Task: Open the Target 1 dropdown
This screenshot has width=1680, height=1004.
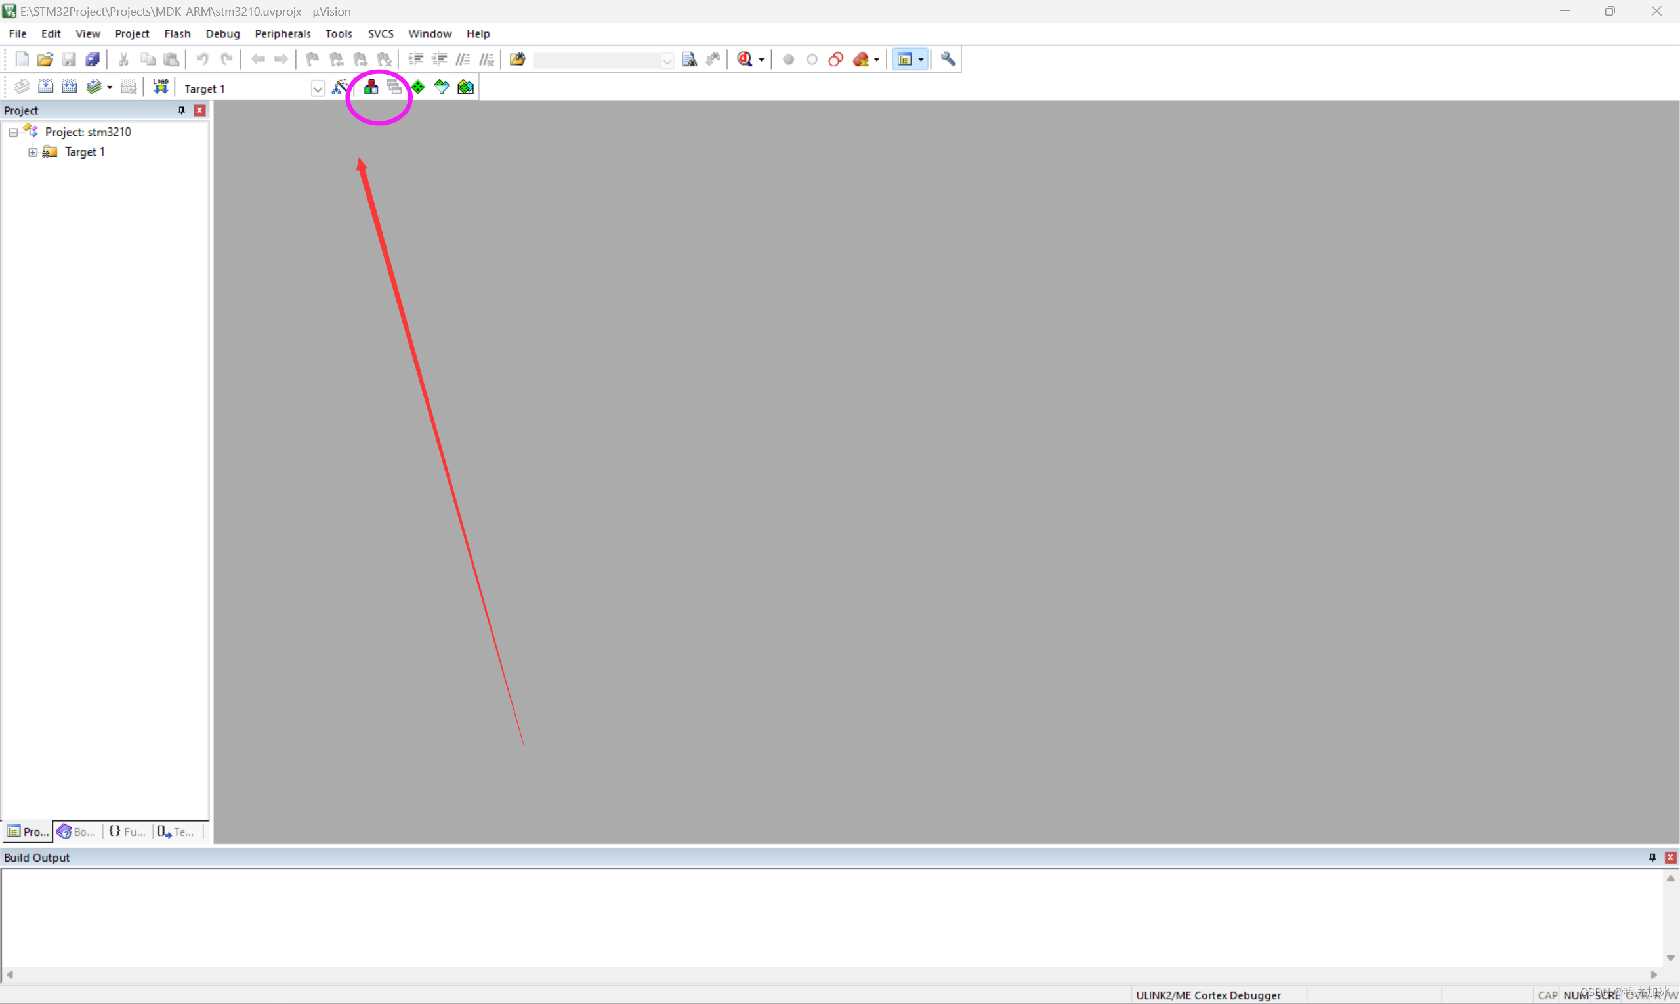Action: point(318,89)
